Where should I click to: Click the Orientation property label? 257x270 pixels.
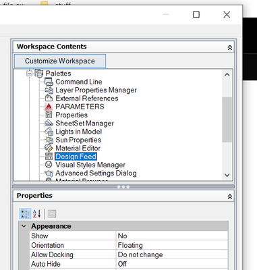point(47,245)
